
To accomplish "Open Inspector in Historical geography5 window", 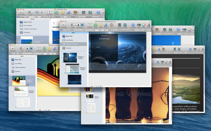I will [133, 25].
